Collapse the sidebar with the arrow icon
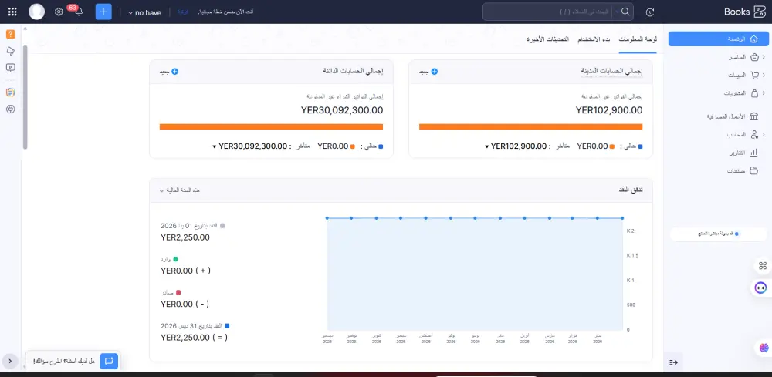Viewport: 772px width, 377px height. 673,362
